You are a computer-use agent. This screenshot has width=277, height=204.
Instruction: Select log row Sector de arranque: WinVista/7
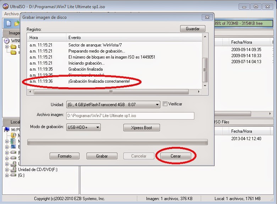coord(115,45)
